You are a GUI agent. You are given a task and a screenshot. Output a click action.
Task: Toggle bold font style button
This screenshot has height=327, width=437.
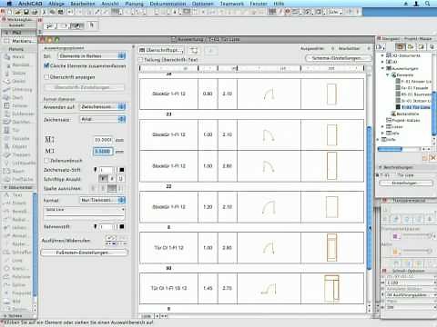pos(104,179)
